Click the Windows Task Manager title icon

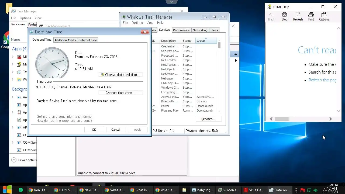coord(124,17)
